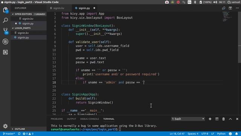Click the '1 UNSAVED' badge in Open Editors
The width and height of the screenshot is (241, 136).
[40, 14]
